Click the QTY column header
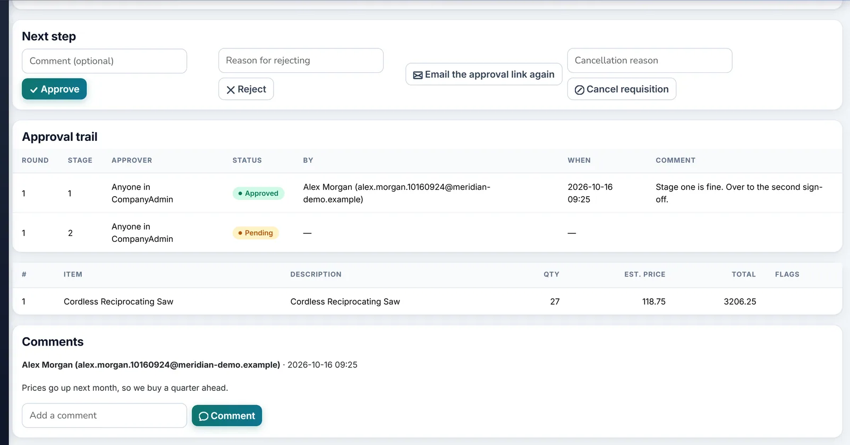 click(x=551, y=274)
